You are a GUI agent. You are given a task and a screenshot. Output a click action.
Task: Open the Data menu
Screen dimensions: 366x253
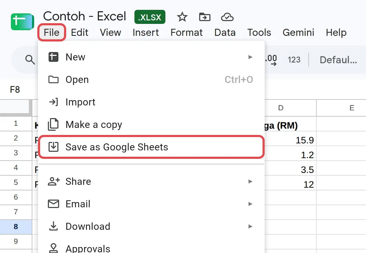[x=225, y=33]
